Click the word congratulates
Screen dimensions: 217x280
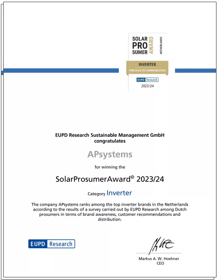[110, 141]
